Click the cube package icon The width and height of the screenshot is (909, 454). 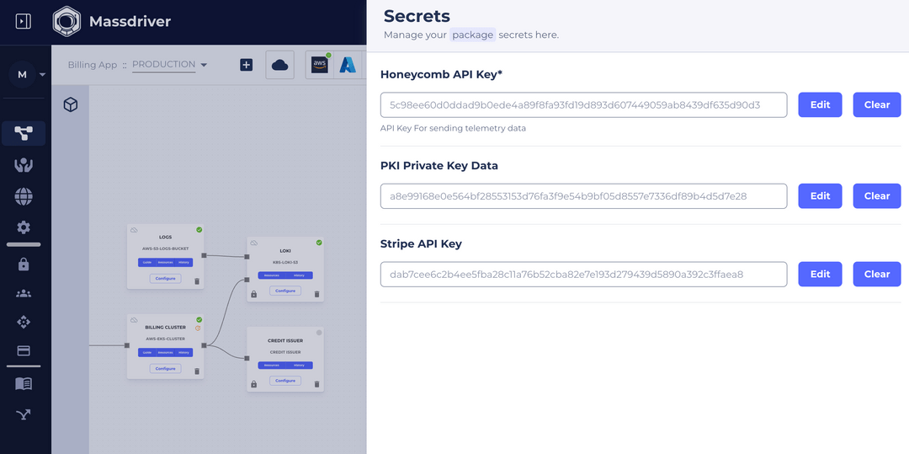[71, 104]
